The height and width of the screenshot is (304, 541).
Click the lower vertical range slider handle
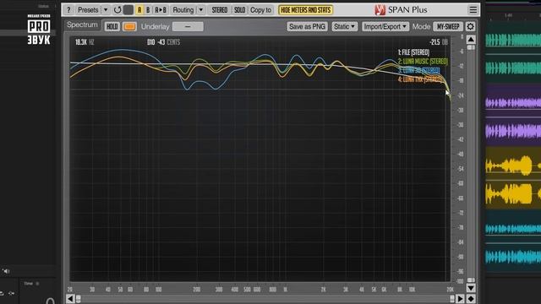471,280
